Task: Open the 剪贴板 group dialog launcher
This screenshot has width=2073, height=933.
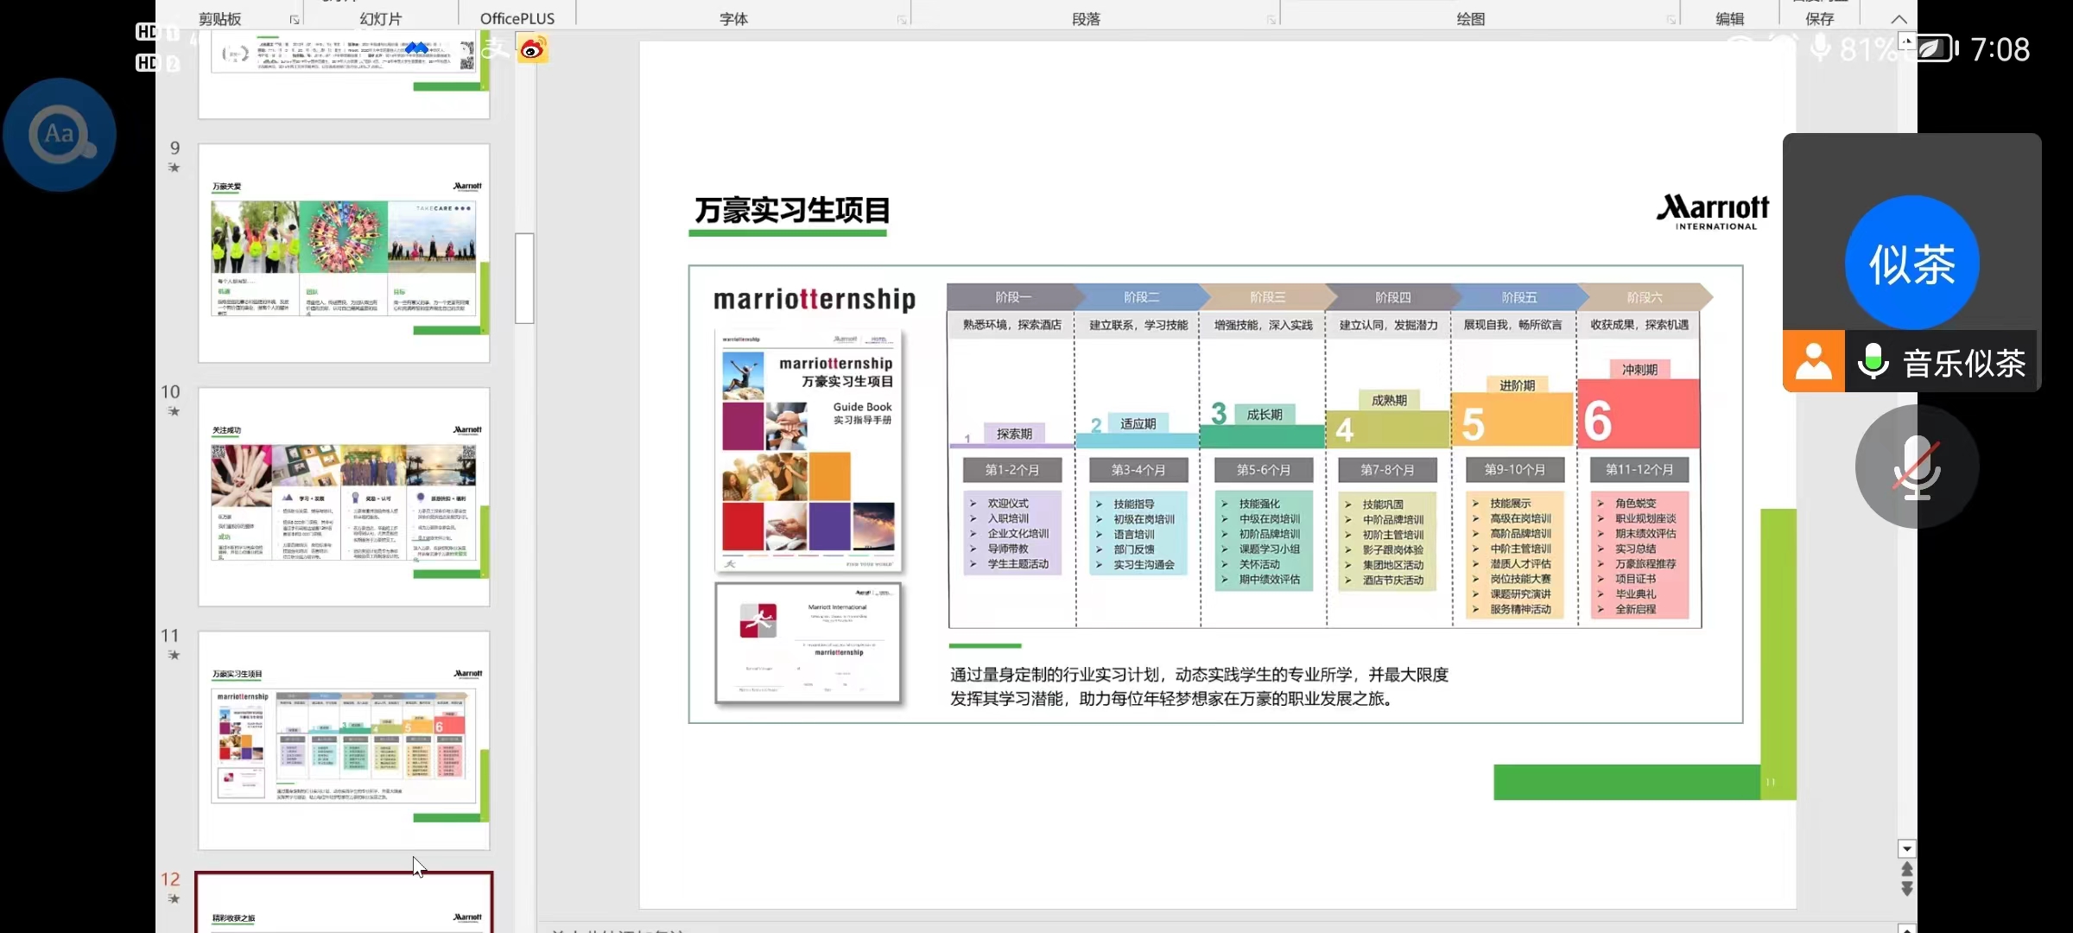Action: (x=295, y=20)
